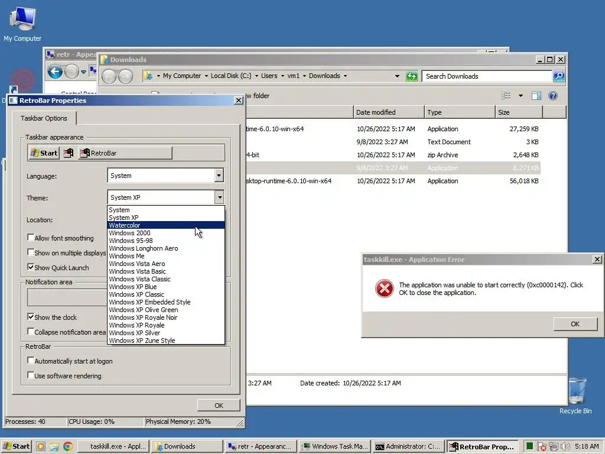Refresh the Downloads folder view
This screenshot has width=605, height=454.
point(412,76)
